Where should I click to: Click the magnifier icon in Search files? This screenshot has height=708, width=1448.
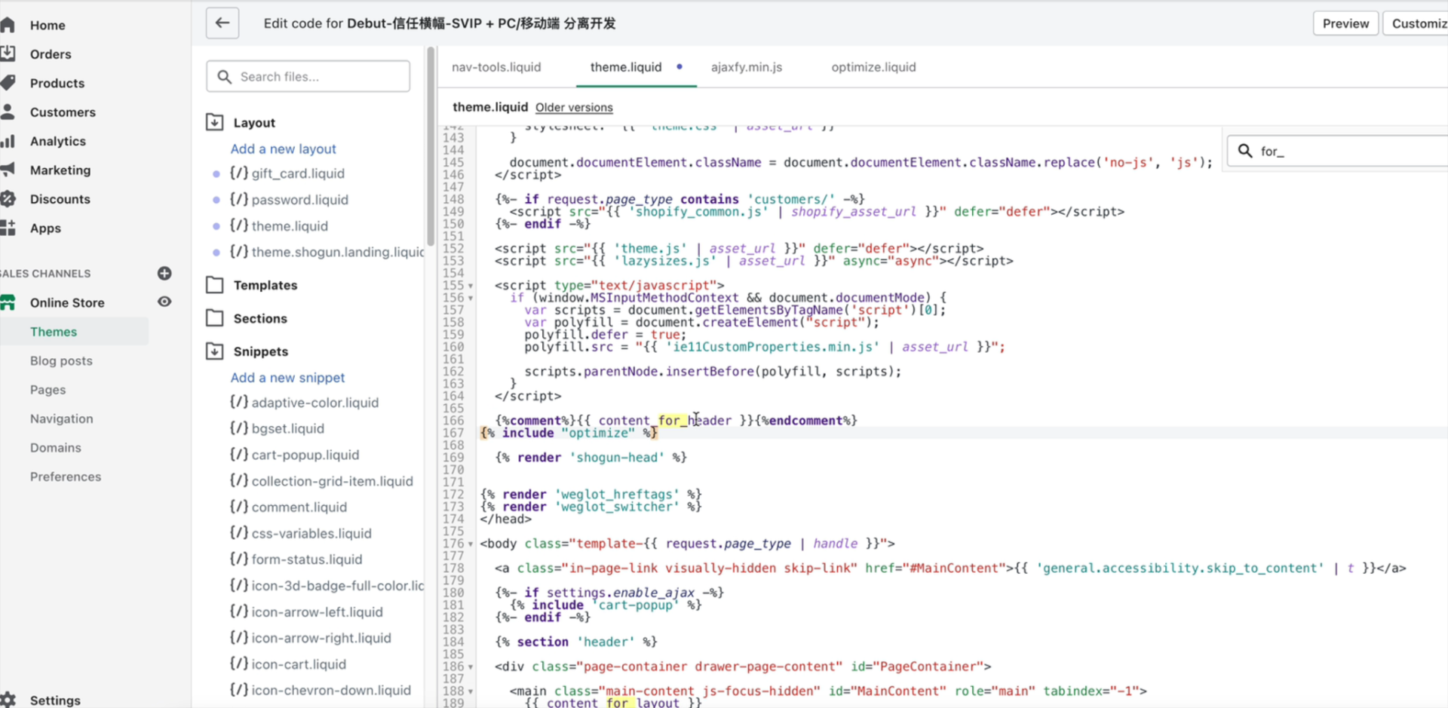224,76
